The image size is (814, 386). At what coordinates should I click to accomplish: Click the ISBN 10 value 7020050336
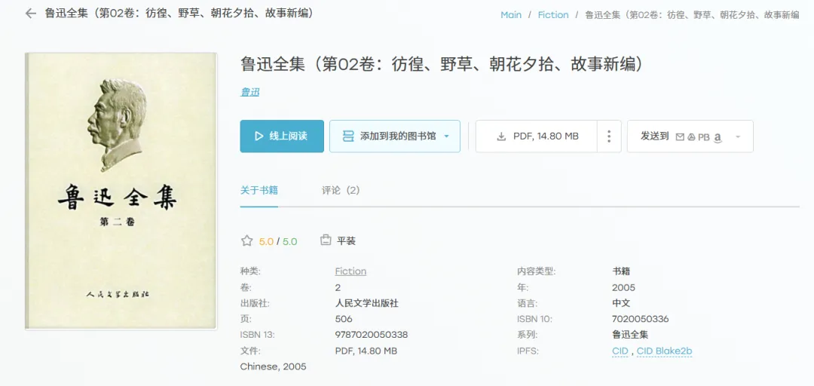click(641, 319)
